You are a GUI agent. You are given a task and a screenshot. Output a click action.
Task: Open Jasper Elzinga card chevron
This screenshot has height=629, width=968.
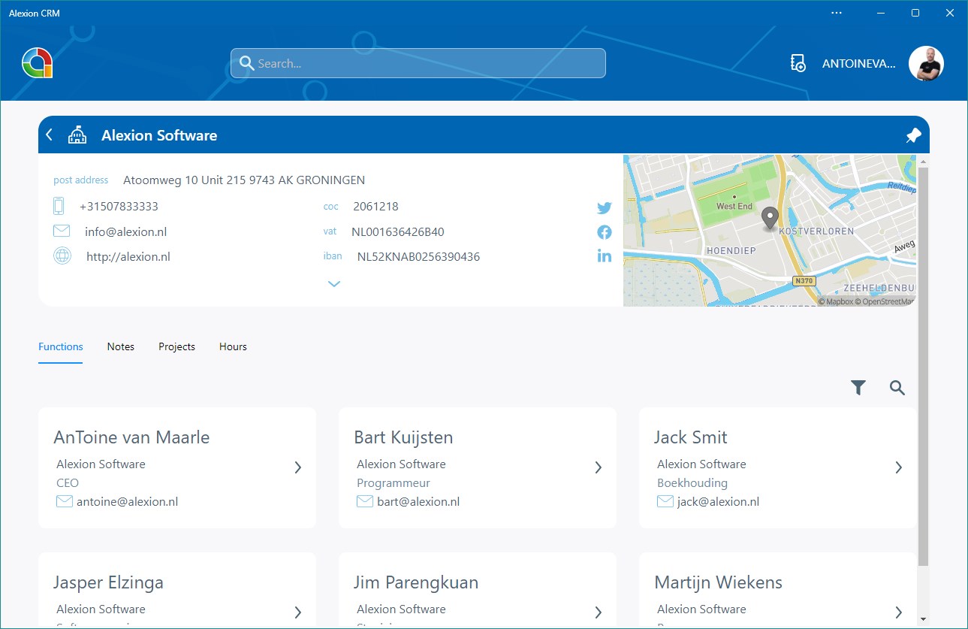pos(298,612)
